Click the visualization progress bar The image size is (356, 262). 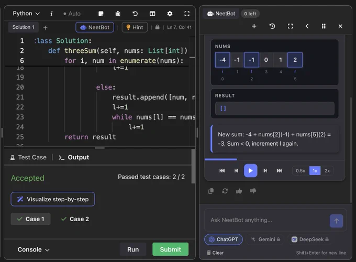click(274, 159)
